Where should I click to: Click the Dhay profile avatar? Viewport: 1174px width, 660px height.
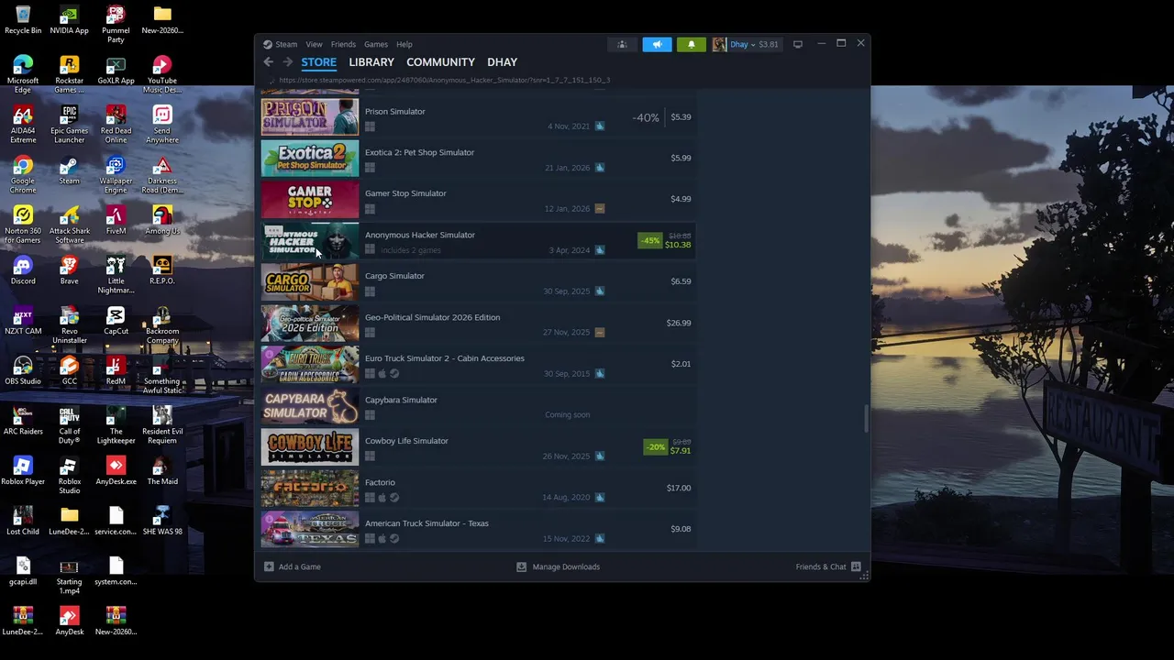click(719, 44)
